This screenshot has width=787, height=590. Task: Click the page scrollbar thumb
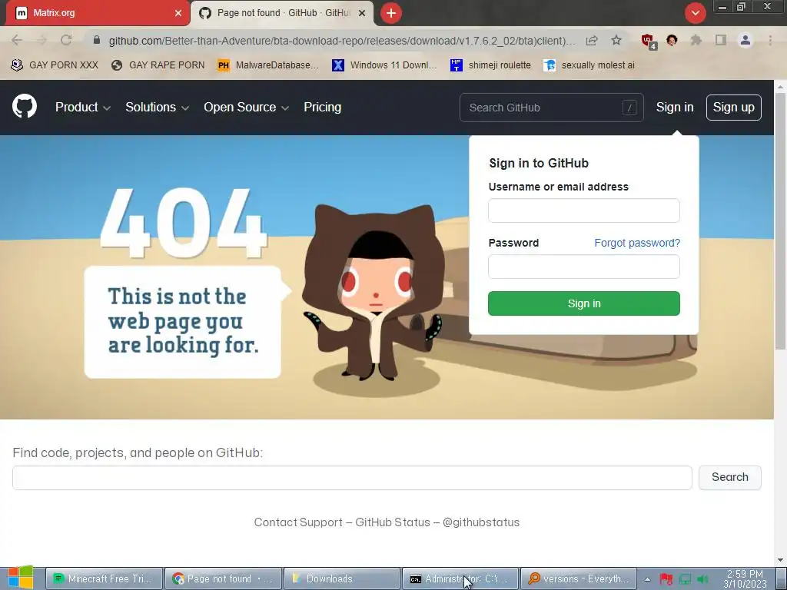(x=781, y=220)
